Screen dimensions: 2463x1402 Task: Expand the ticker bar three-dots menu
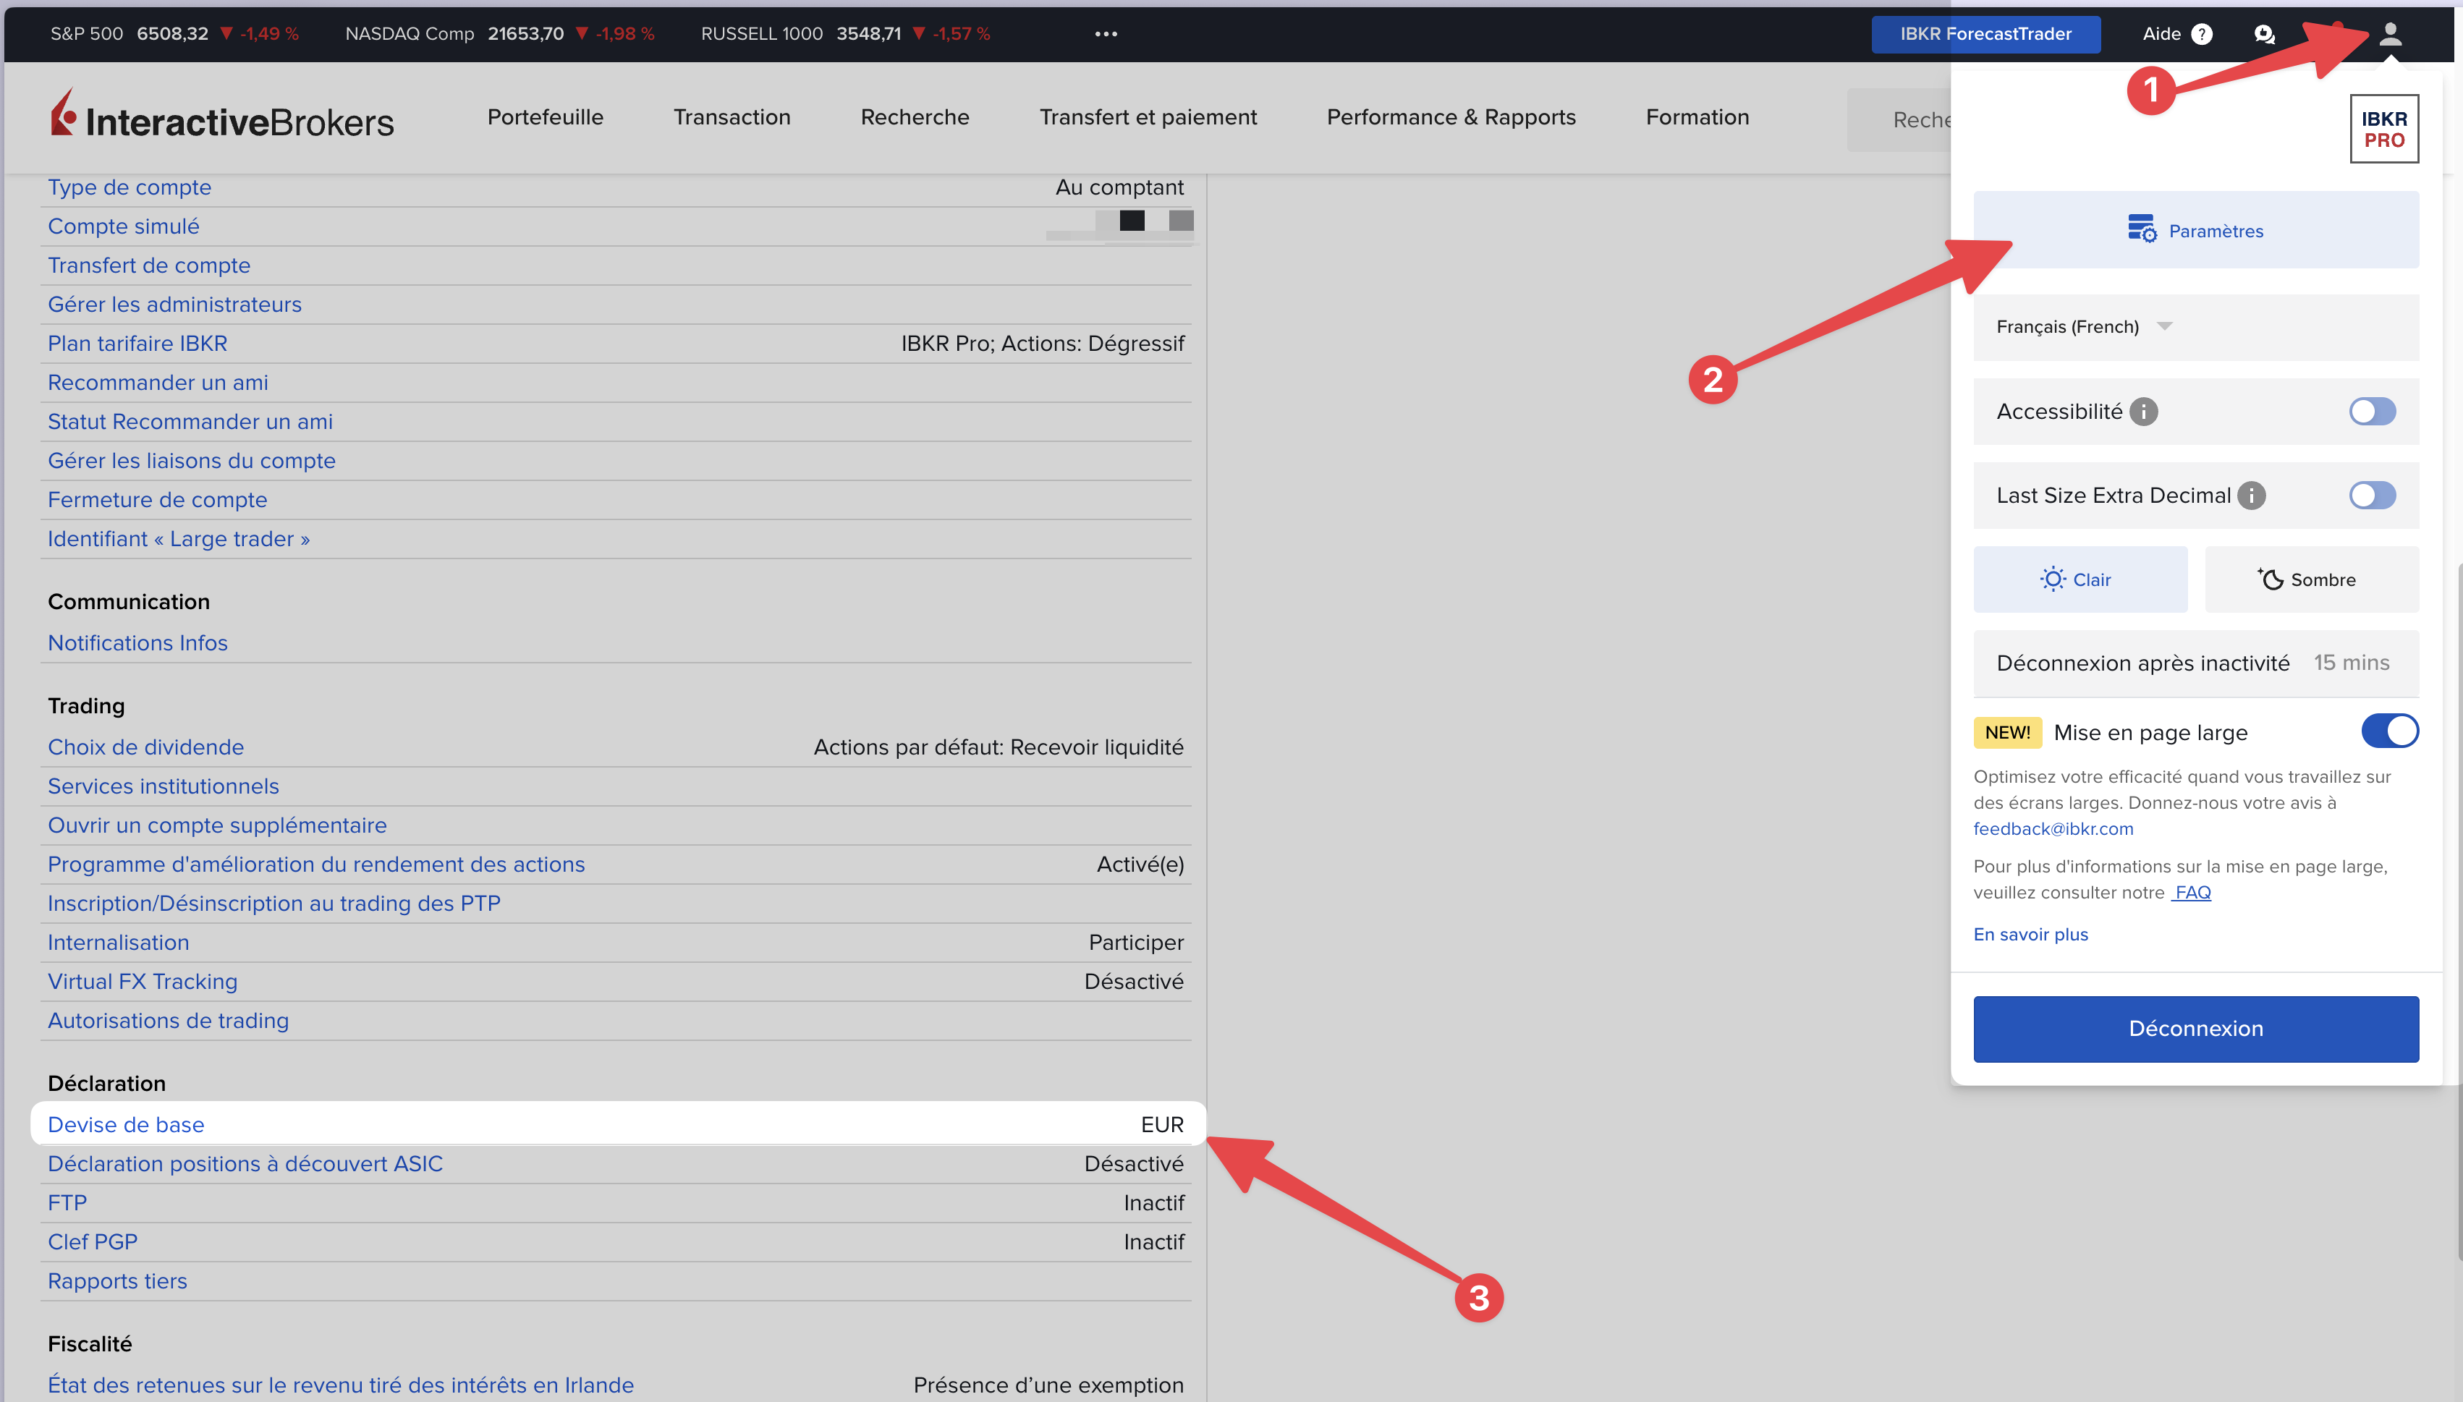tap(1106, 35)
